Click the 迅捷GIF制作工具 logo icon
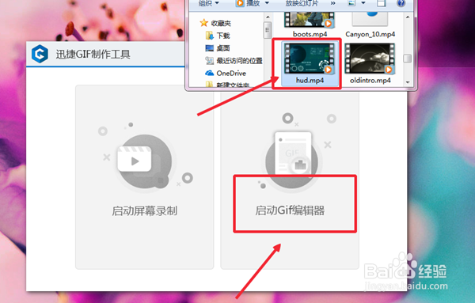Screen dimensions: 475x303 pos(40,54)
